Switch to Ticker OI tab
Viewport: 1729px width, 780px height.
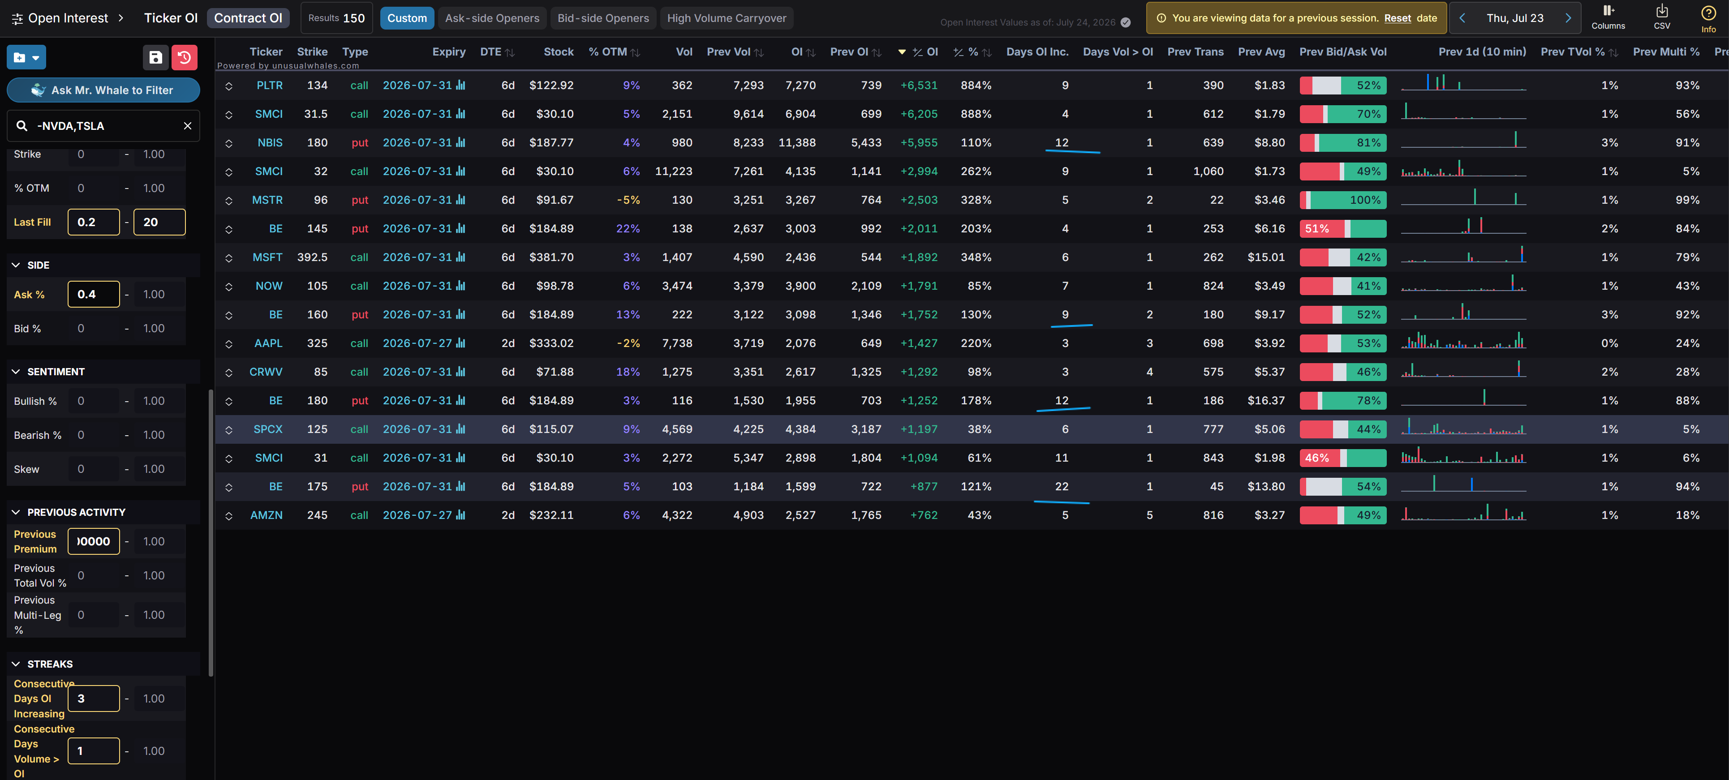pyautogui.click(x=171, y=18)
